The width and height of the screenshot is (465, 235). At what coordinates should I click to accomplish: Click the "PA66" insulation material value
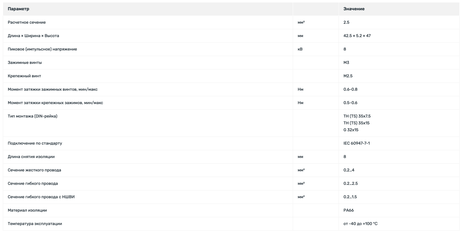coord(348,210)
